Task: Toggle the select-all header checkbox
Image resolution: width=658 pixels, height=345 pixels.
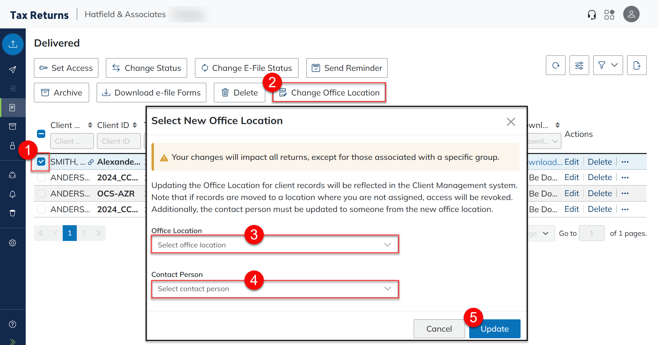Action: coord(41,134)
